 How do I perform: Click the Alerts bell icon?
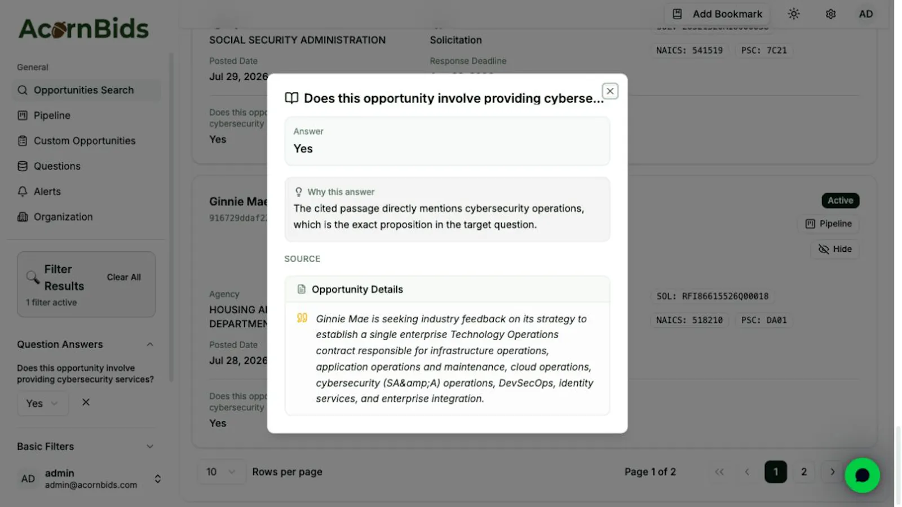tap(23, 192)
